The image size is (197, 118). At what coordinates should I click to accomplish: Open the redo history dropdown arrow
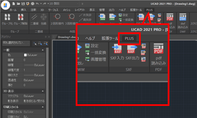click(x=48, y=4)
